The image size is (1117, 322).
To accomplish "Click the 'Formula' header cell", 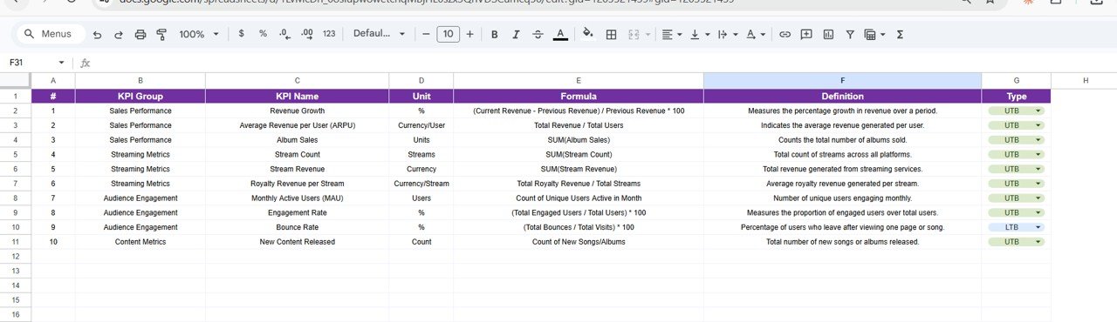I will [579, 97].
